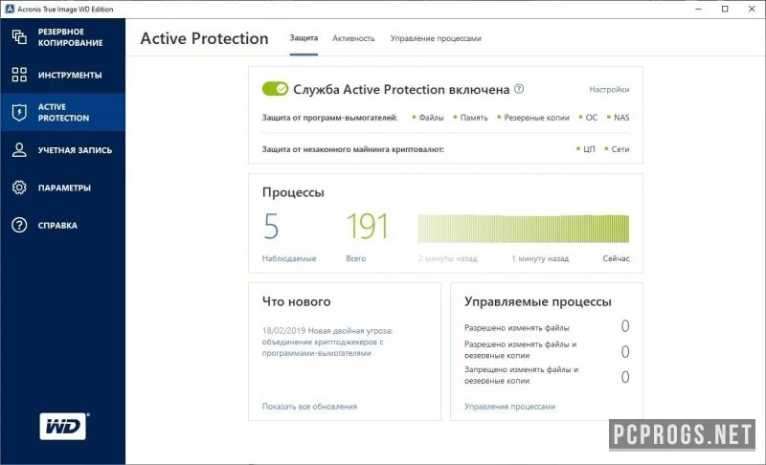Open the Управление процессами tab
766x465 pixels.
(x=436, y=38)
